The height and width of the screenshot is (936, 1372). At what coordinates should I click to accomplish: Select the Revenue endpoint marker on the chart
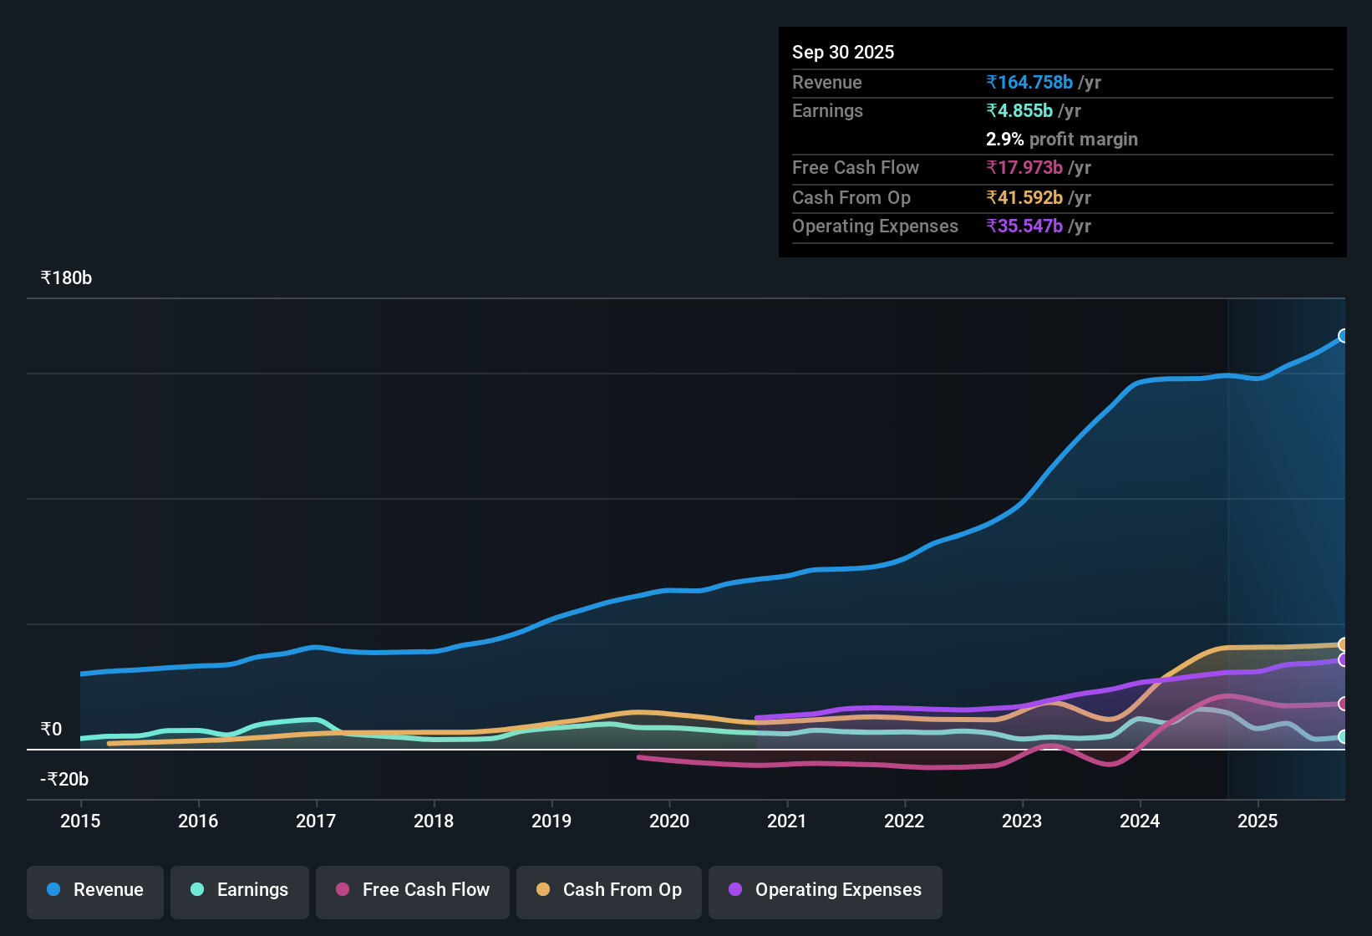tap(1344, 337)
